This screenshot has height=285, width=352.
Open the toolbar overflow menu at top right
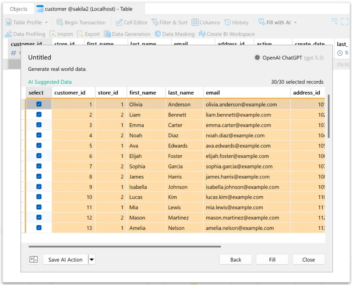334,21
